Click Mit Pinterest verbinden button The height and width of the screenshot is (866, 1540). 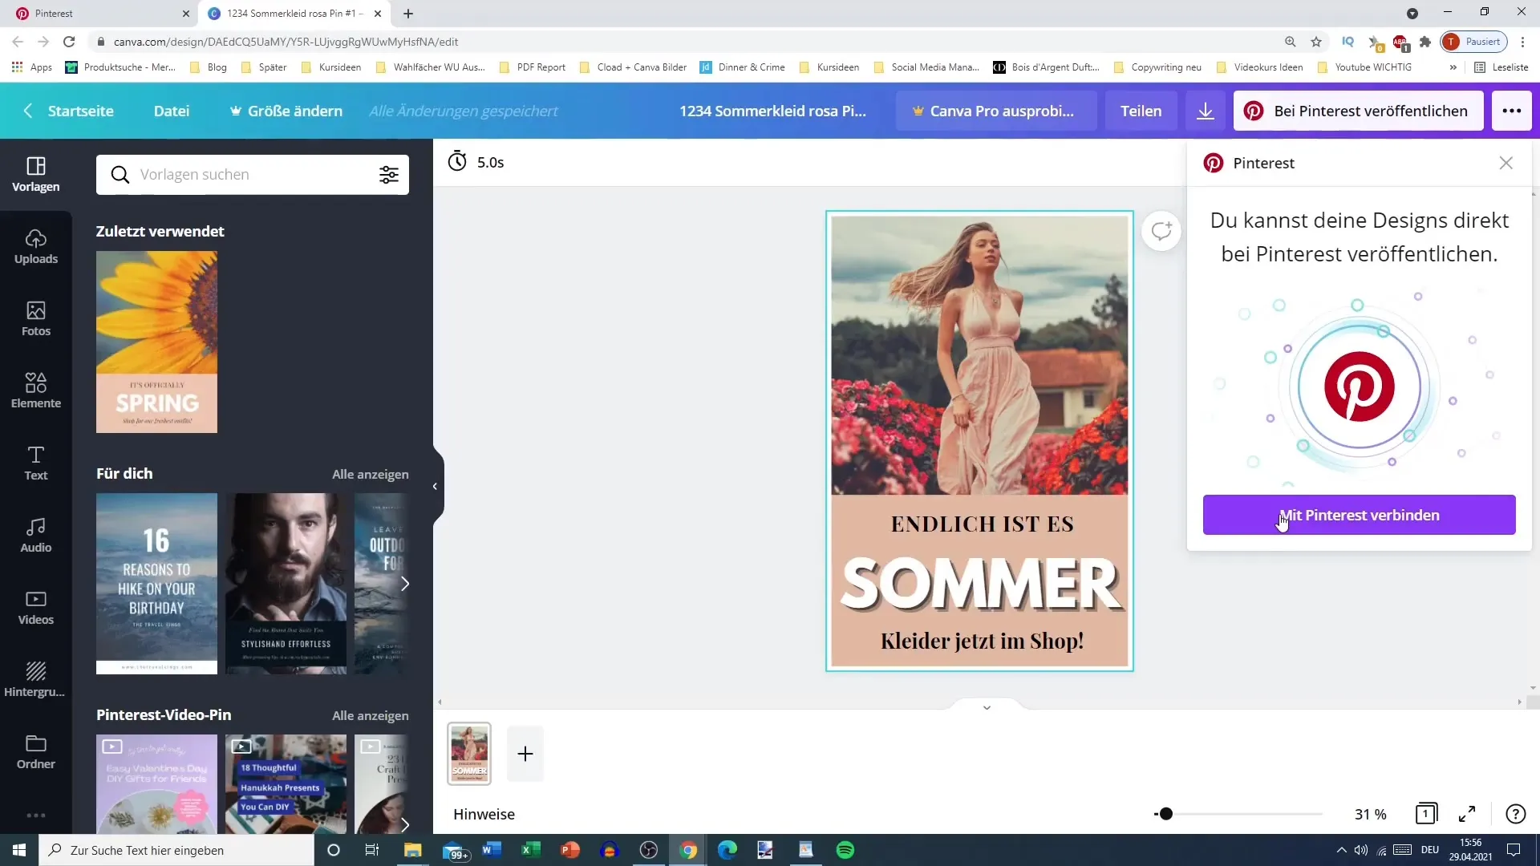1359,515
